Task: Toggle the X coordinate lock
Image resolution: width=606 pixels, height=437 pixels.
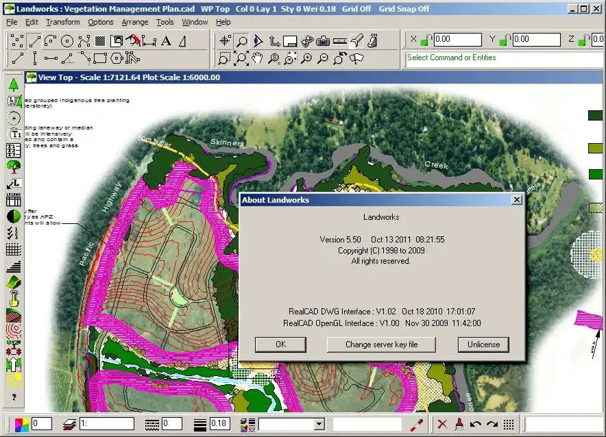Action: coord(426,39)
